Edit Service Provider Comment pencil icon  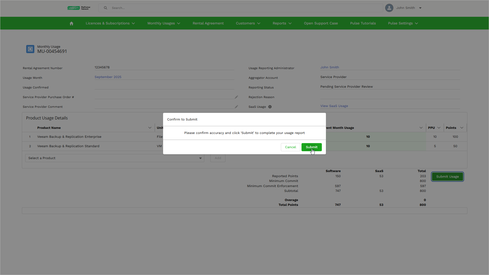(x=236, y=107)
